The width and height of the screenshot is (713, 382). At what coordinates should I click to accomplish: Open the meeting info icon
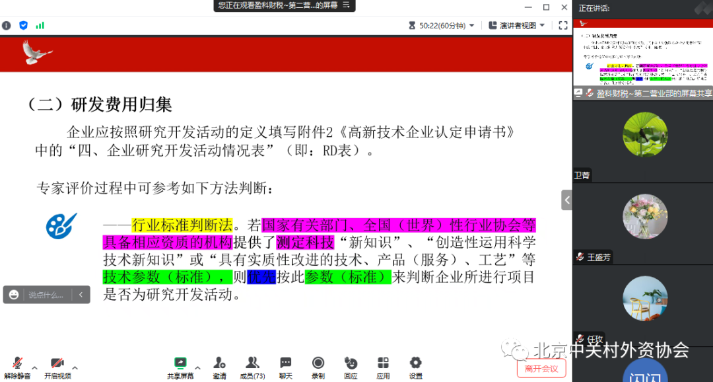point(7,26)
